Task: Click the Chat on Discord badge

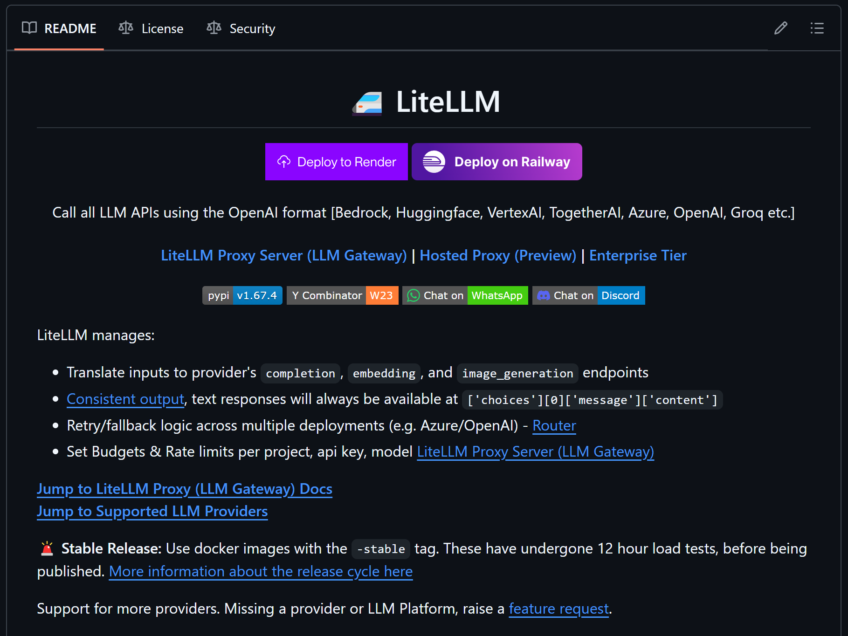Action: point(589,295)
